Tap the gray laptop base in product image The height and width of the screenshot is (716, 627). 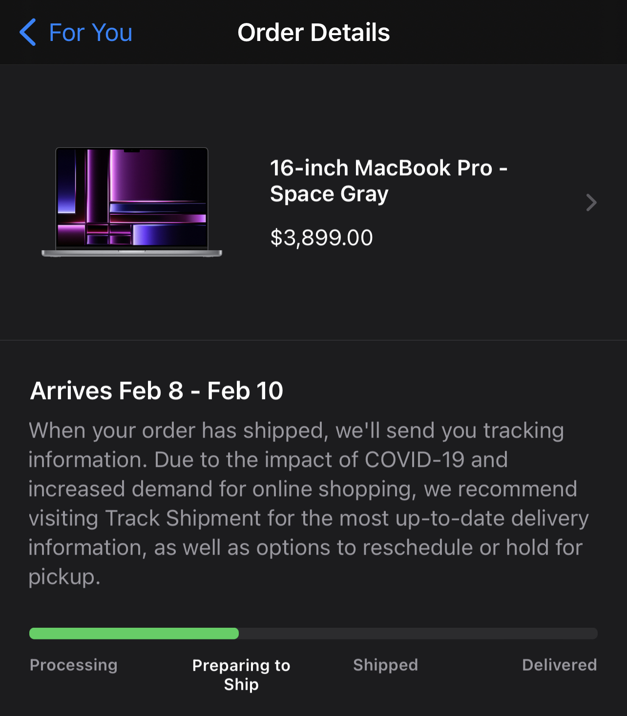pos(132,253)
